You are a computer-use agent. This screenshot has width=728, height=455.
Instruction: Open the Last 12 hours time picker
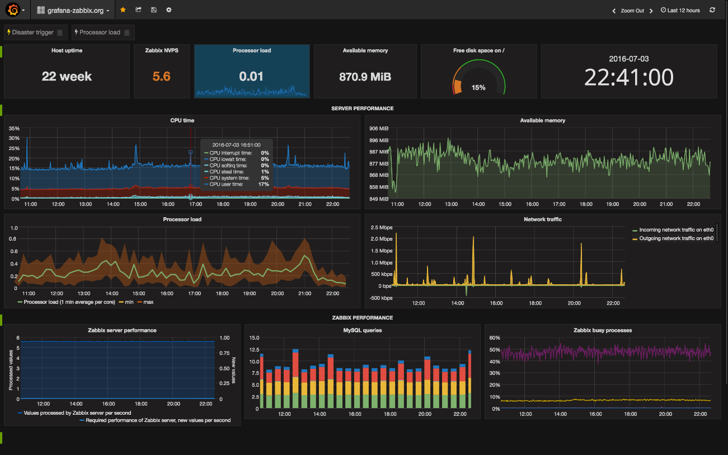click(680, 10)
